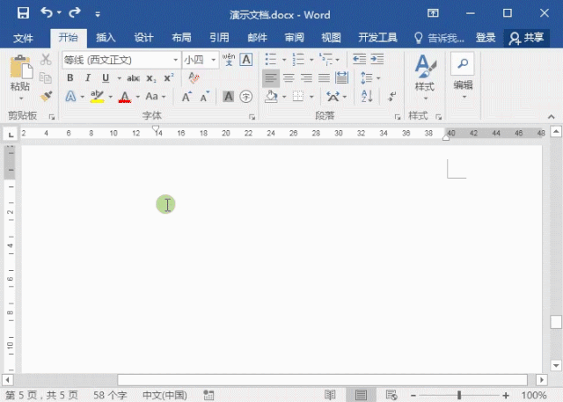Toggle superscript formatting
Screen dimensions: 563x402
point(169,78)
